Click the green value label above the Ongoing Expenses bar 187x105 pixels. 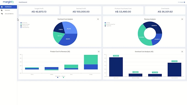174,61
